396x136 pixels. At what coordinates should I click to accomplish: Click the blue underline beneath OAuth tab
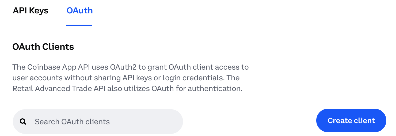point(79,25)
